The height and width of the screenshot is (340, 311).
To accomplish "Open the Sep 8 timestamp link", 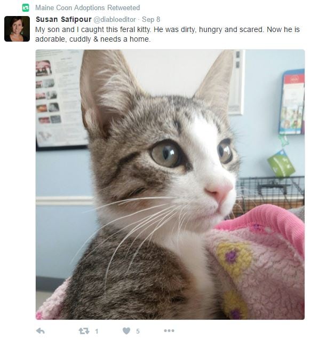I will (151, 19).
